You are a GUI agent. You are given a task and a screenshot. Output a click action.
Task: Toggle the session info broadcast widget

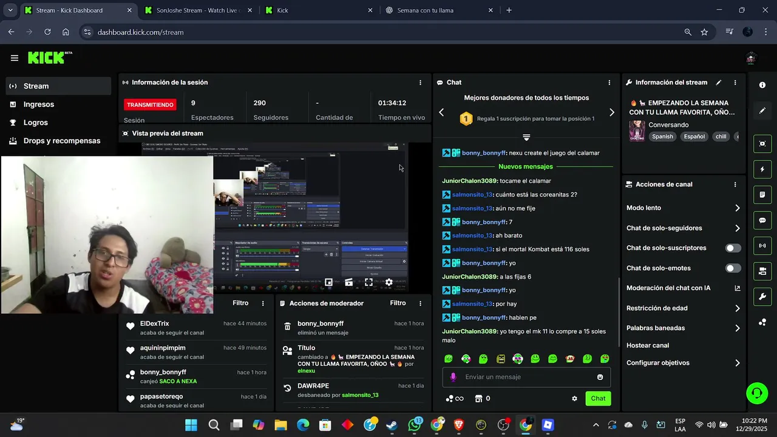(x=762, y=246)
